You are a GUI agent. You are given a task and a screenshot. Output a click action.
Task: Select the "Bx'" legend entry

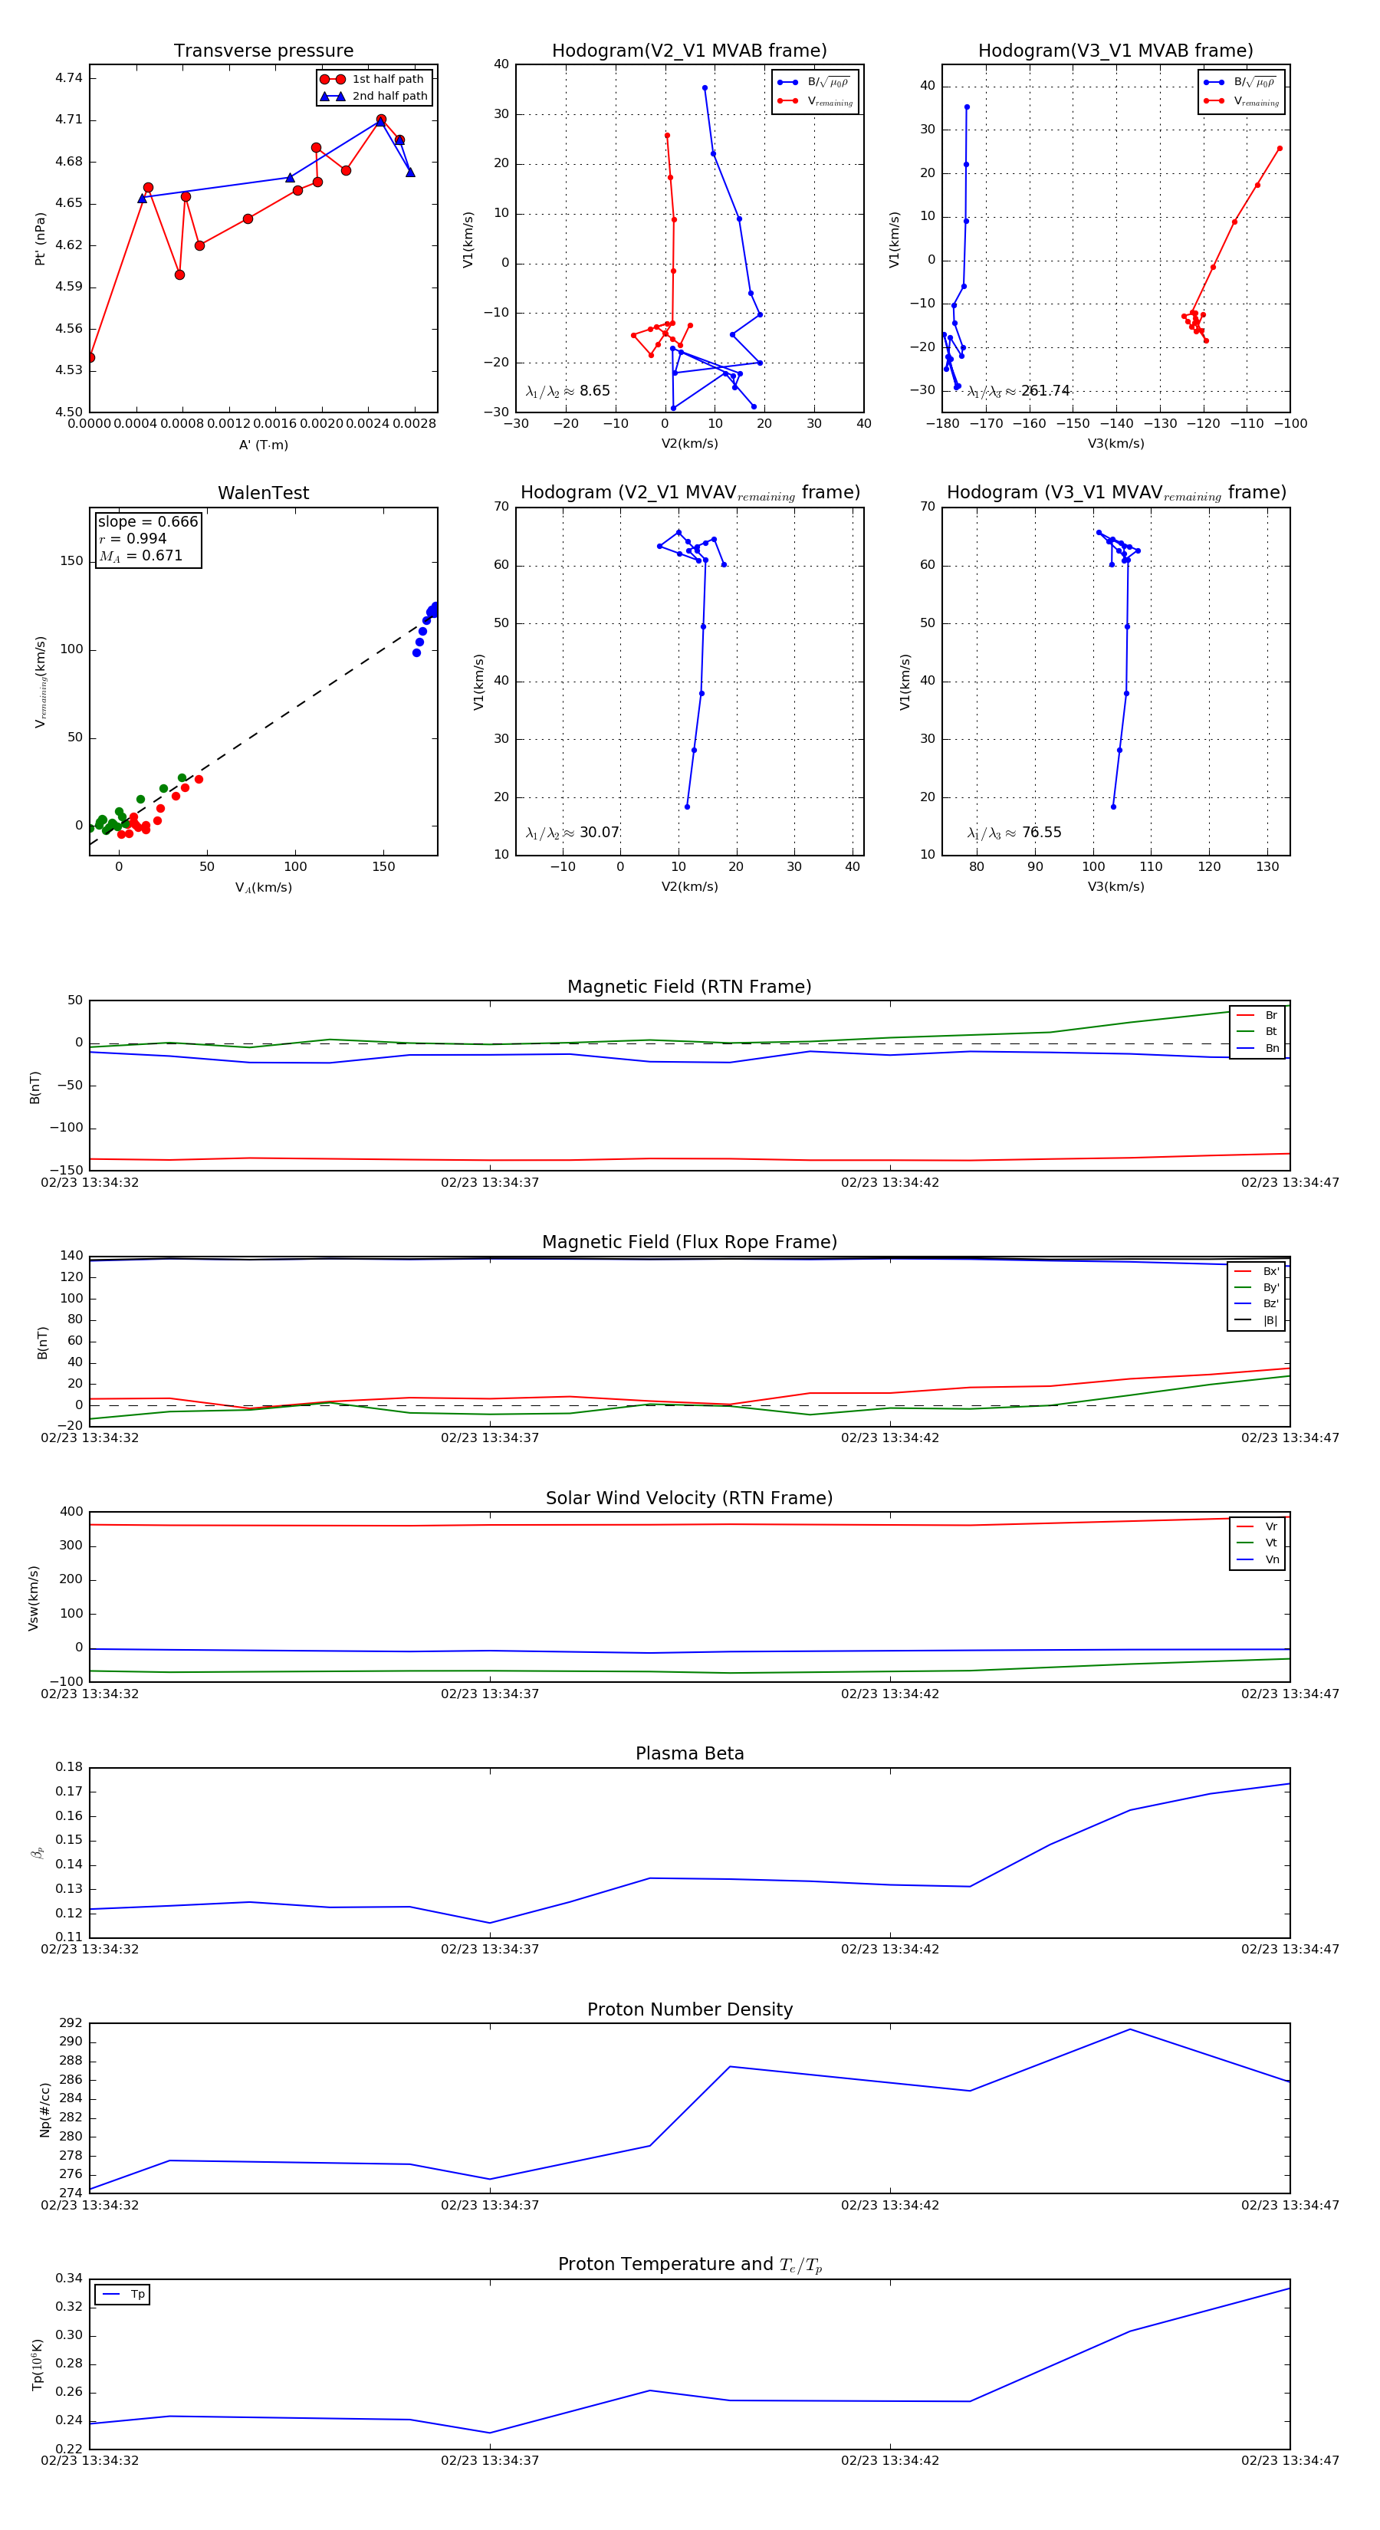[1257, 1272]
